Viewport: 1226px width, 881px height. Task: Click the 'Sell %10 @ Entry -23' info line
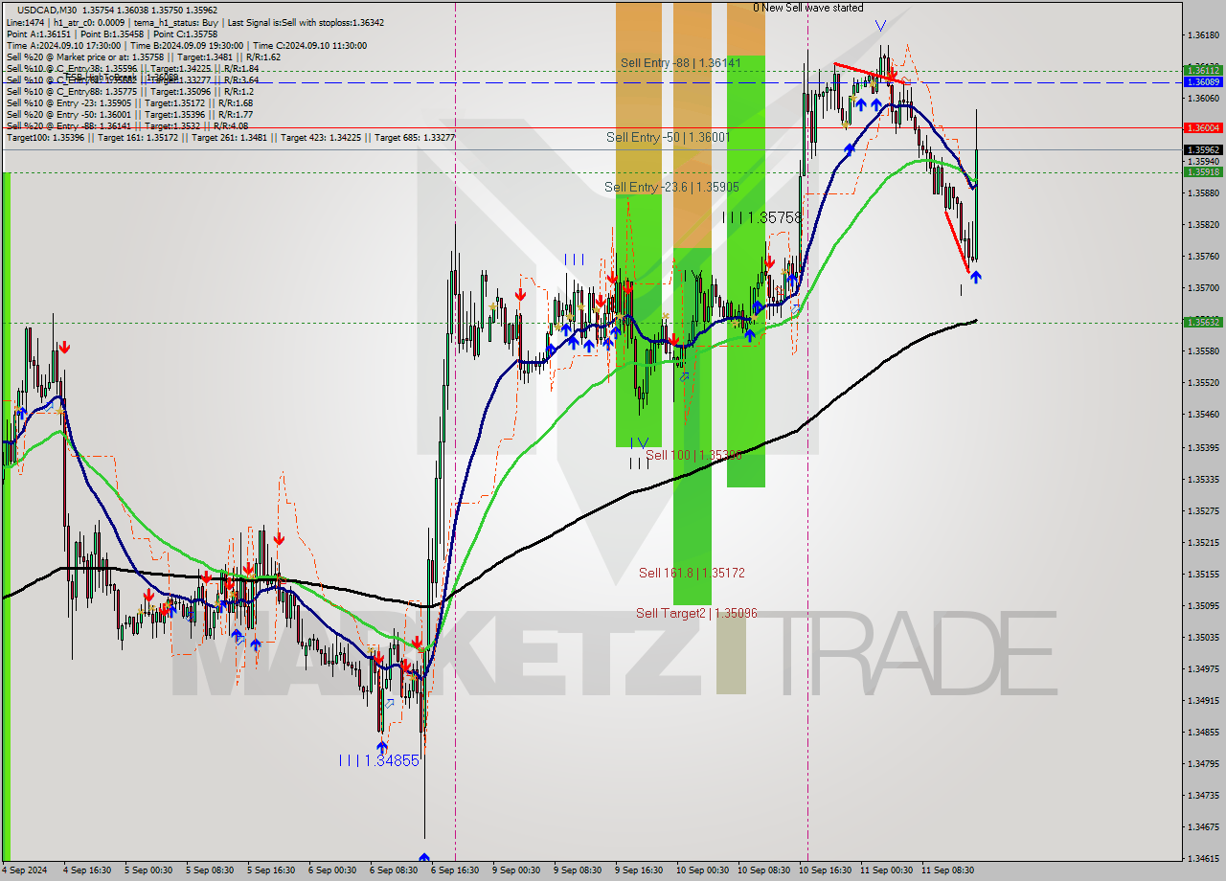(129, 103)
